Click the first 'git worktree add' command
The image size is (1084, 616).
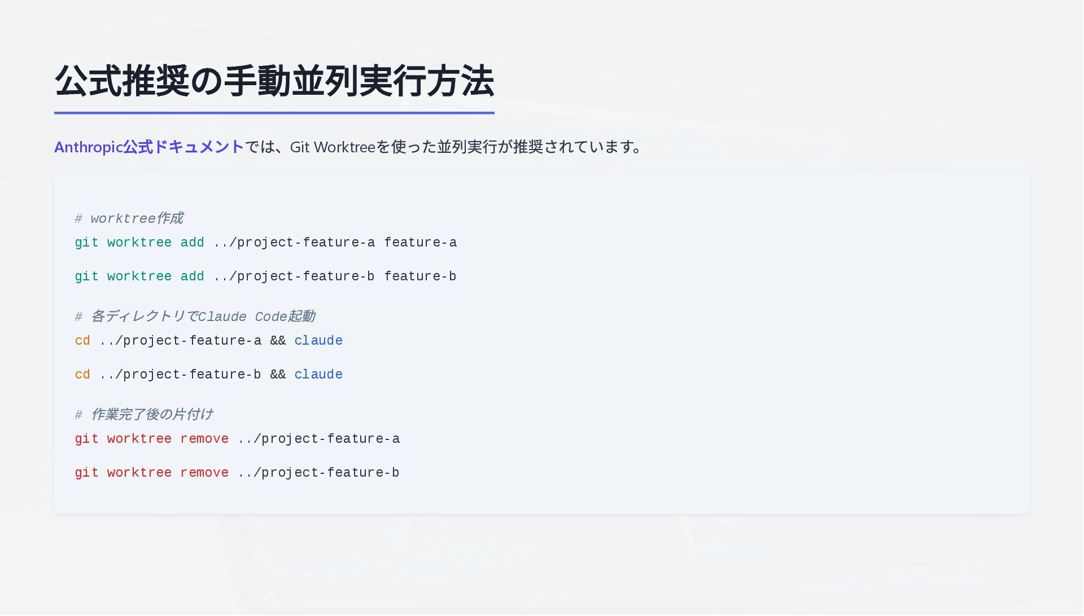[139, 243]
